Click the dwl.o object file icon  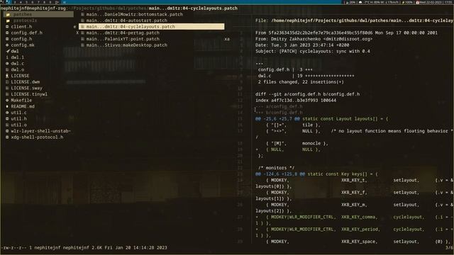pos(7,69)
